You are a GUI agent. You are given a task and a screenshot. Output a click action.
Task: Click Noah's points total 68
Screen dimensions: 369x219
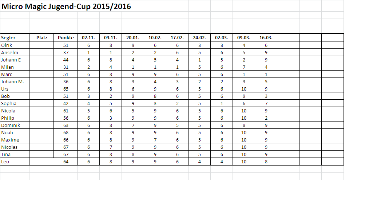[66, 133]
